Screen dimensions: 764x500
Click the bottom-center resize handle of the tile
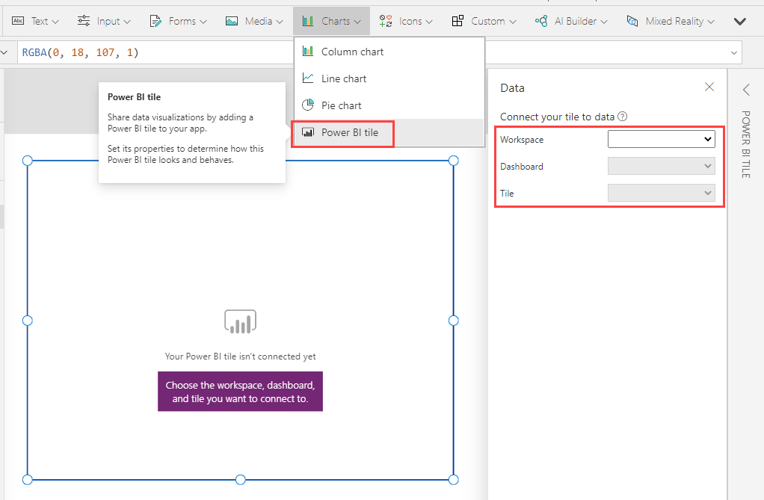pos(240,480)
